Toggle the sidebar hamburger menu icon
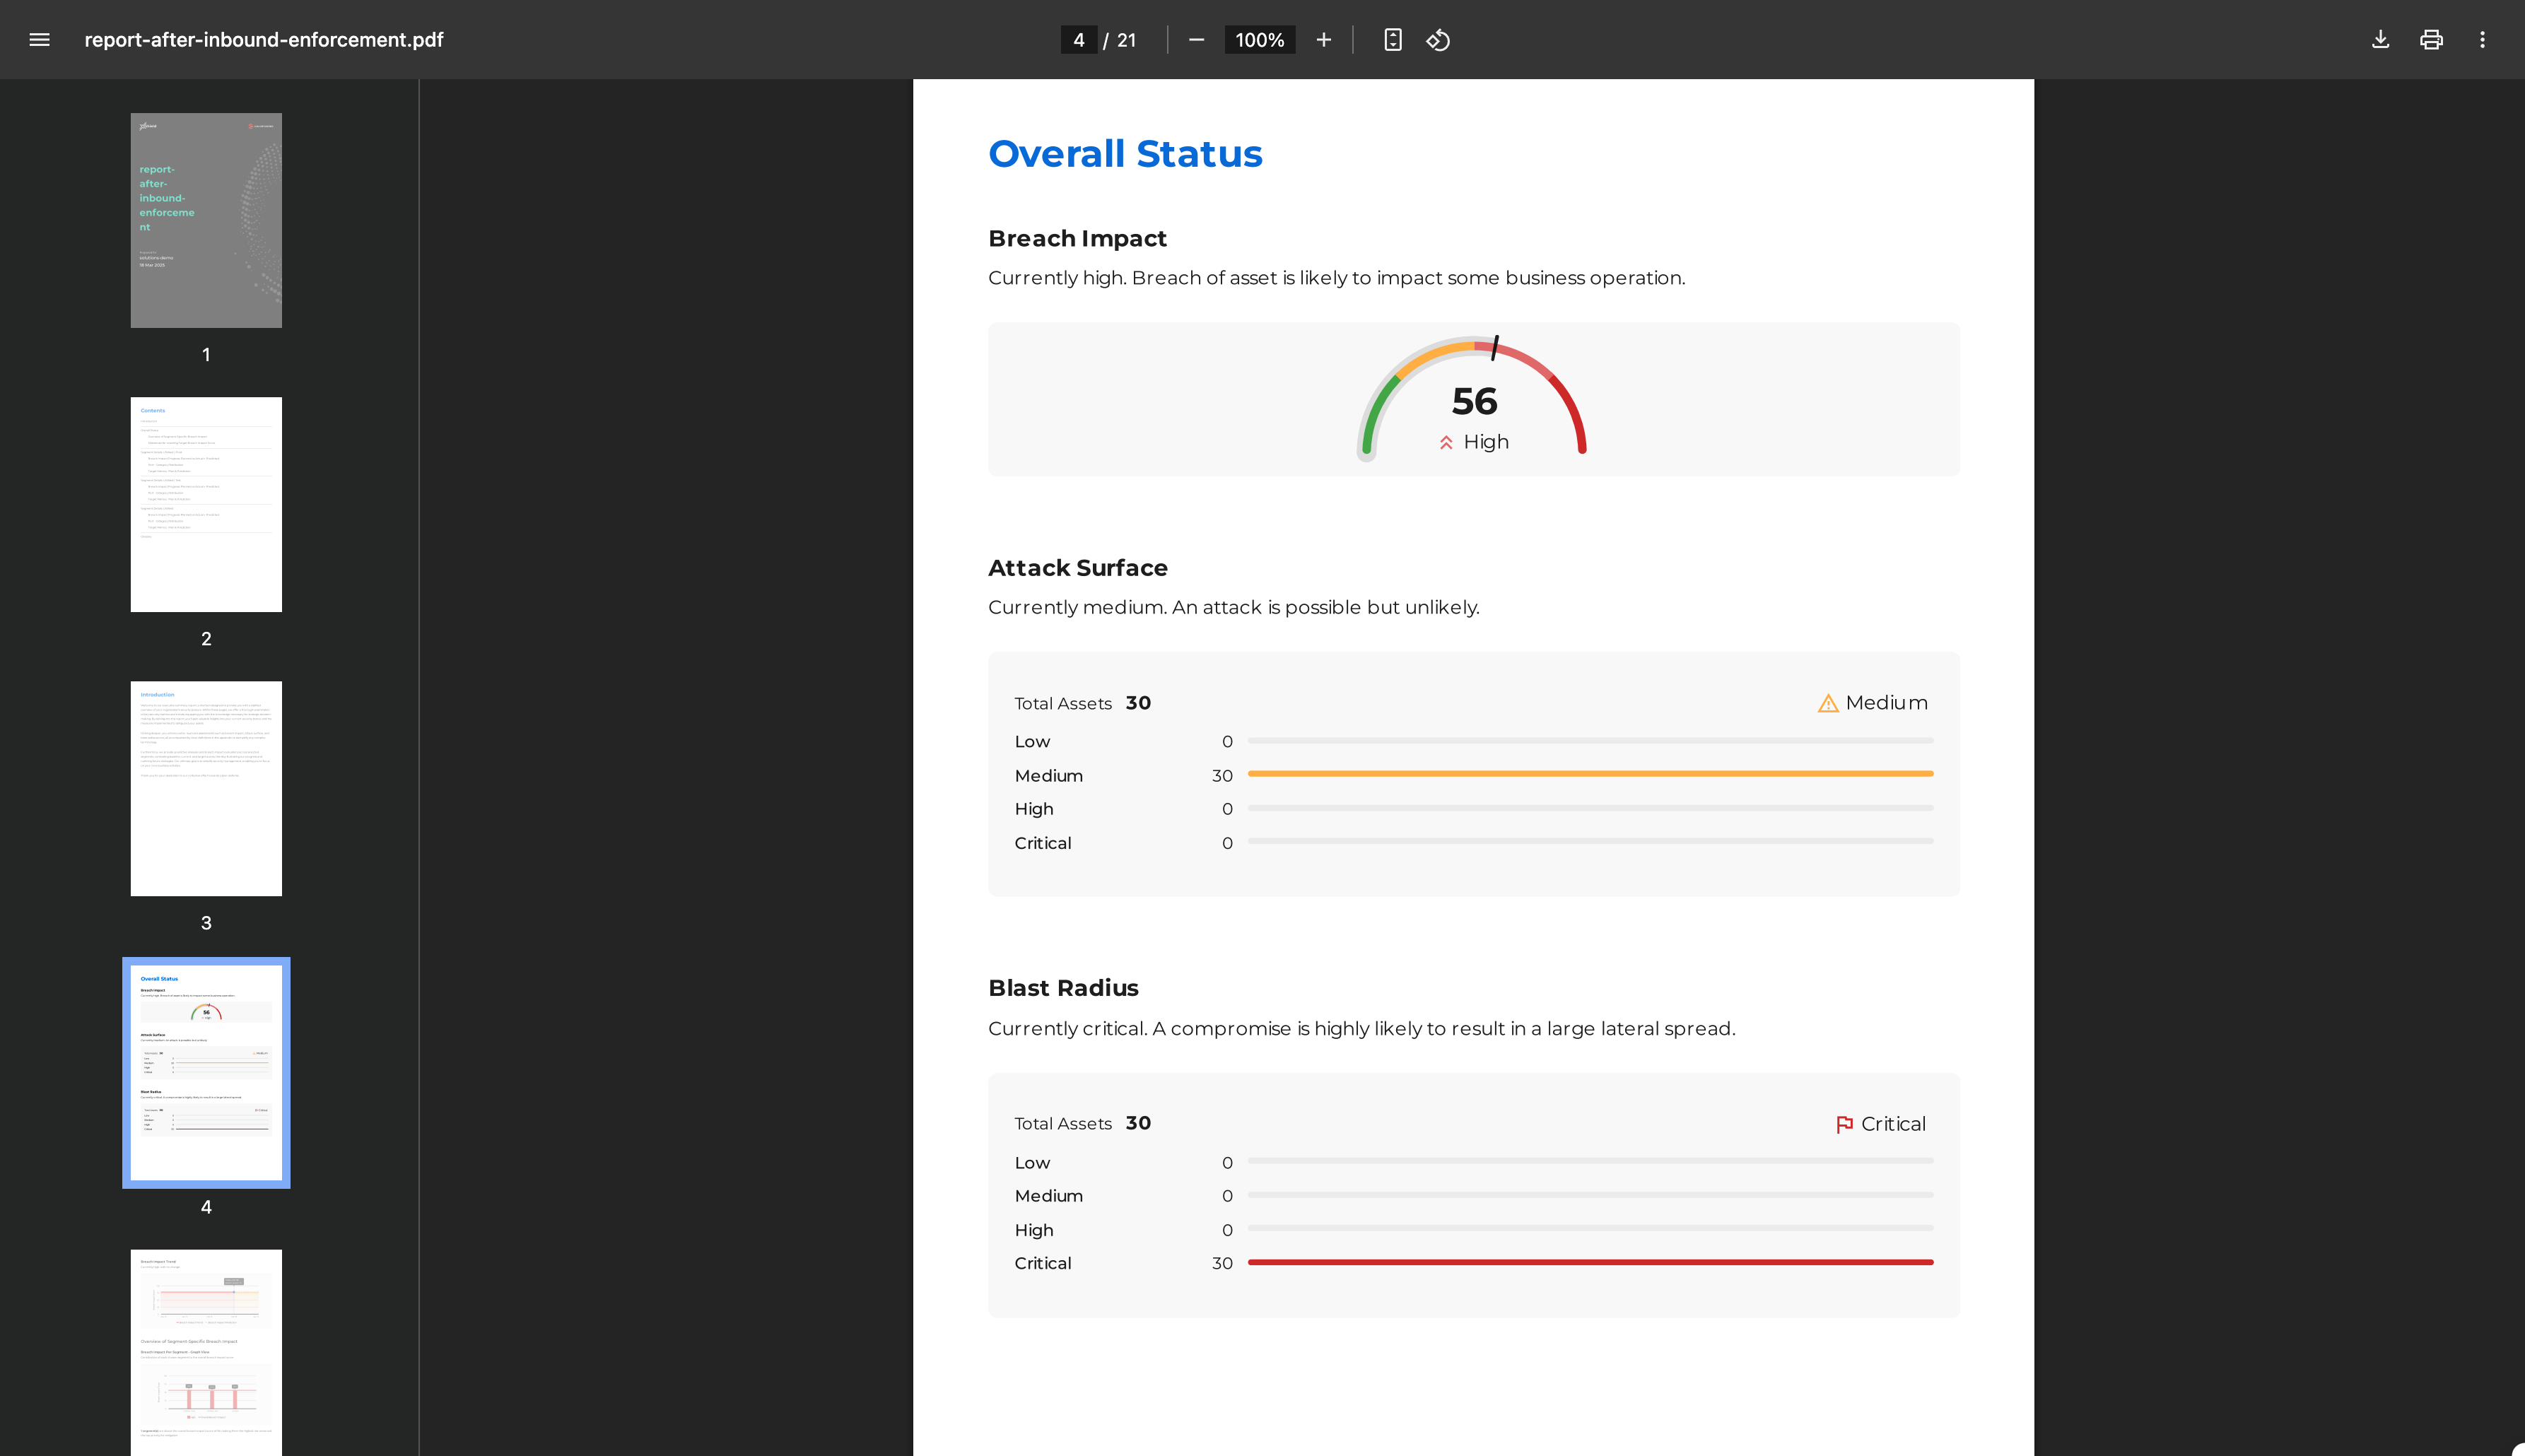The height and width of the screenshot is (1456, 2525). pos(39,40)
